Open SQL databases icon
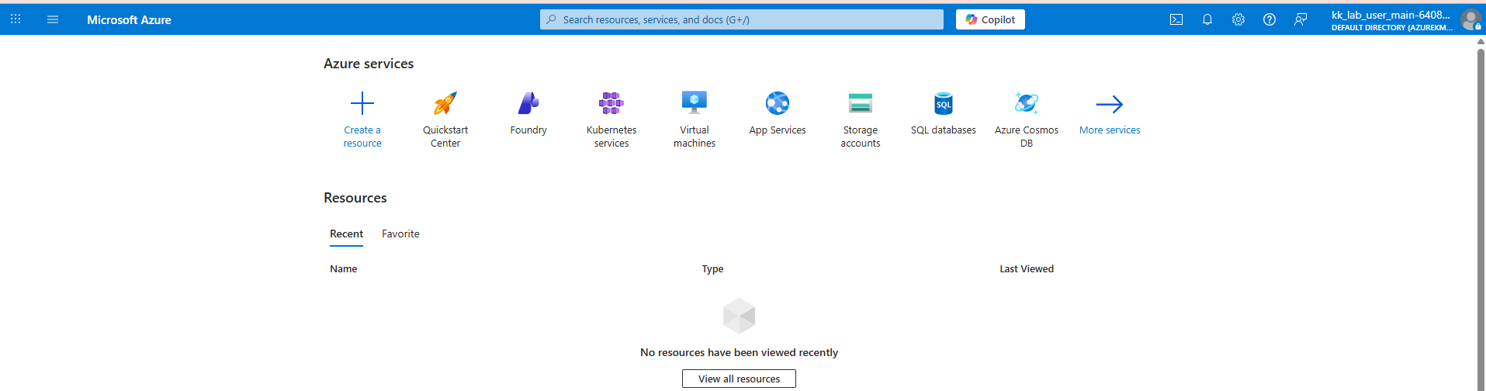This screenshot has width=1486, height=391. [x=944, y=103]
